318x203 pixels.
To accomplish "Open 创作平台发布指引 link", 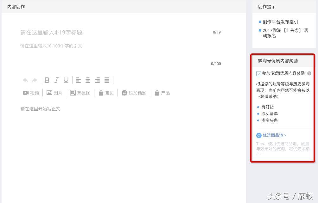I will point(280,22).
